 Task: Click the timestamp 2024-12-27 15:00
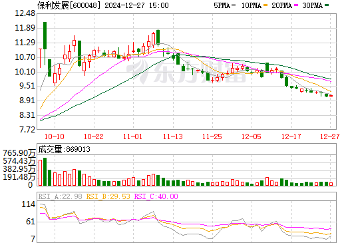pos(136,5)
